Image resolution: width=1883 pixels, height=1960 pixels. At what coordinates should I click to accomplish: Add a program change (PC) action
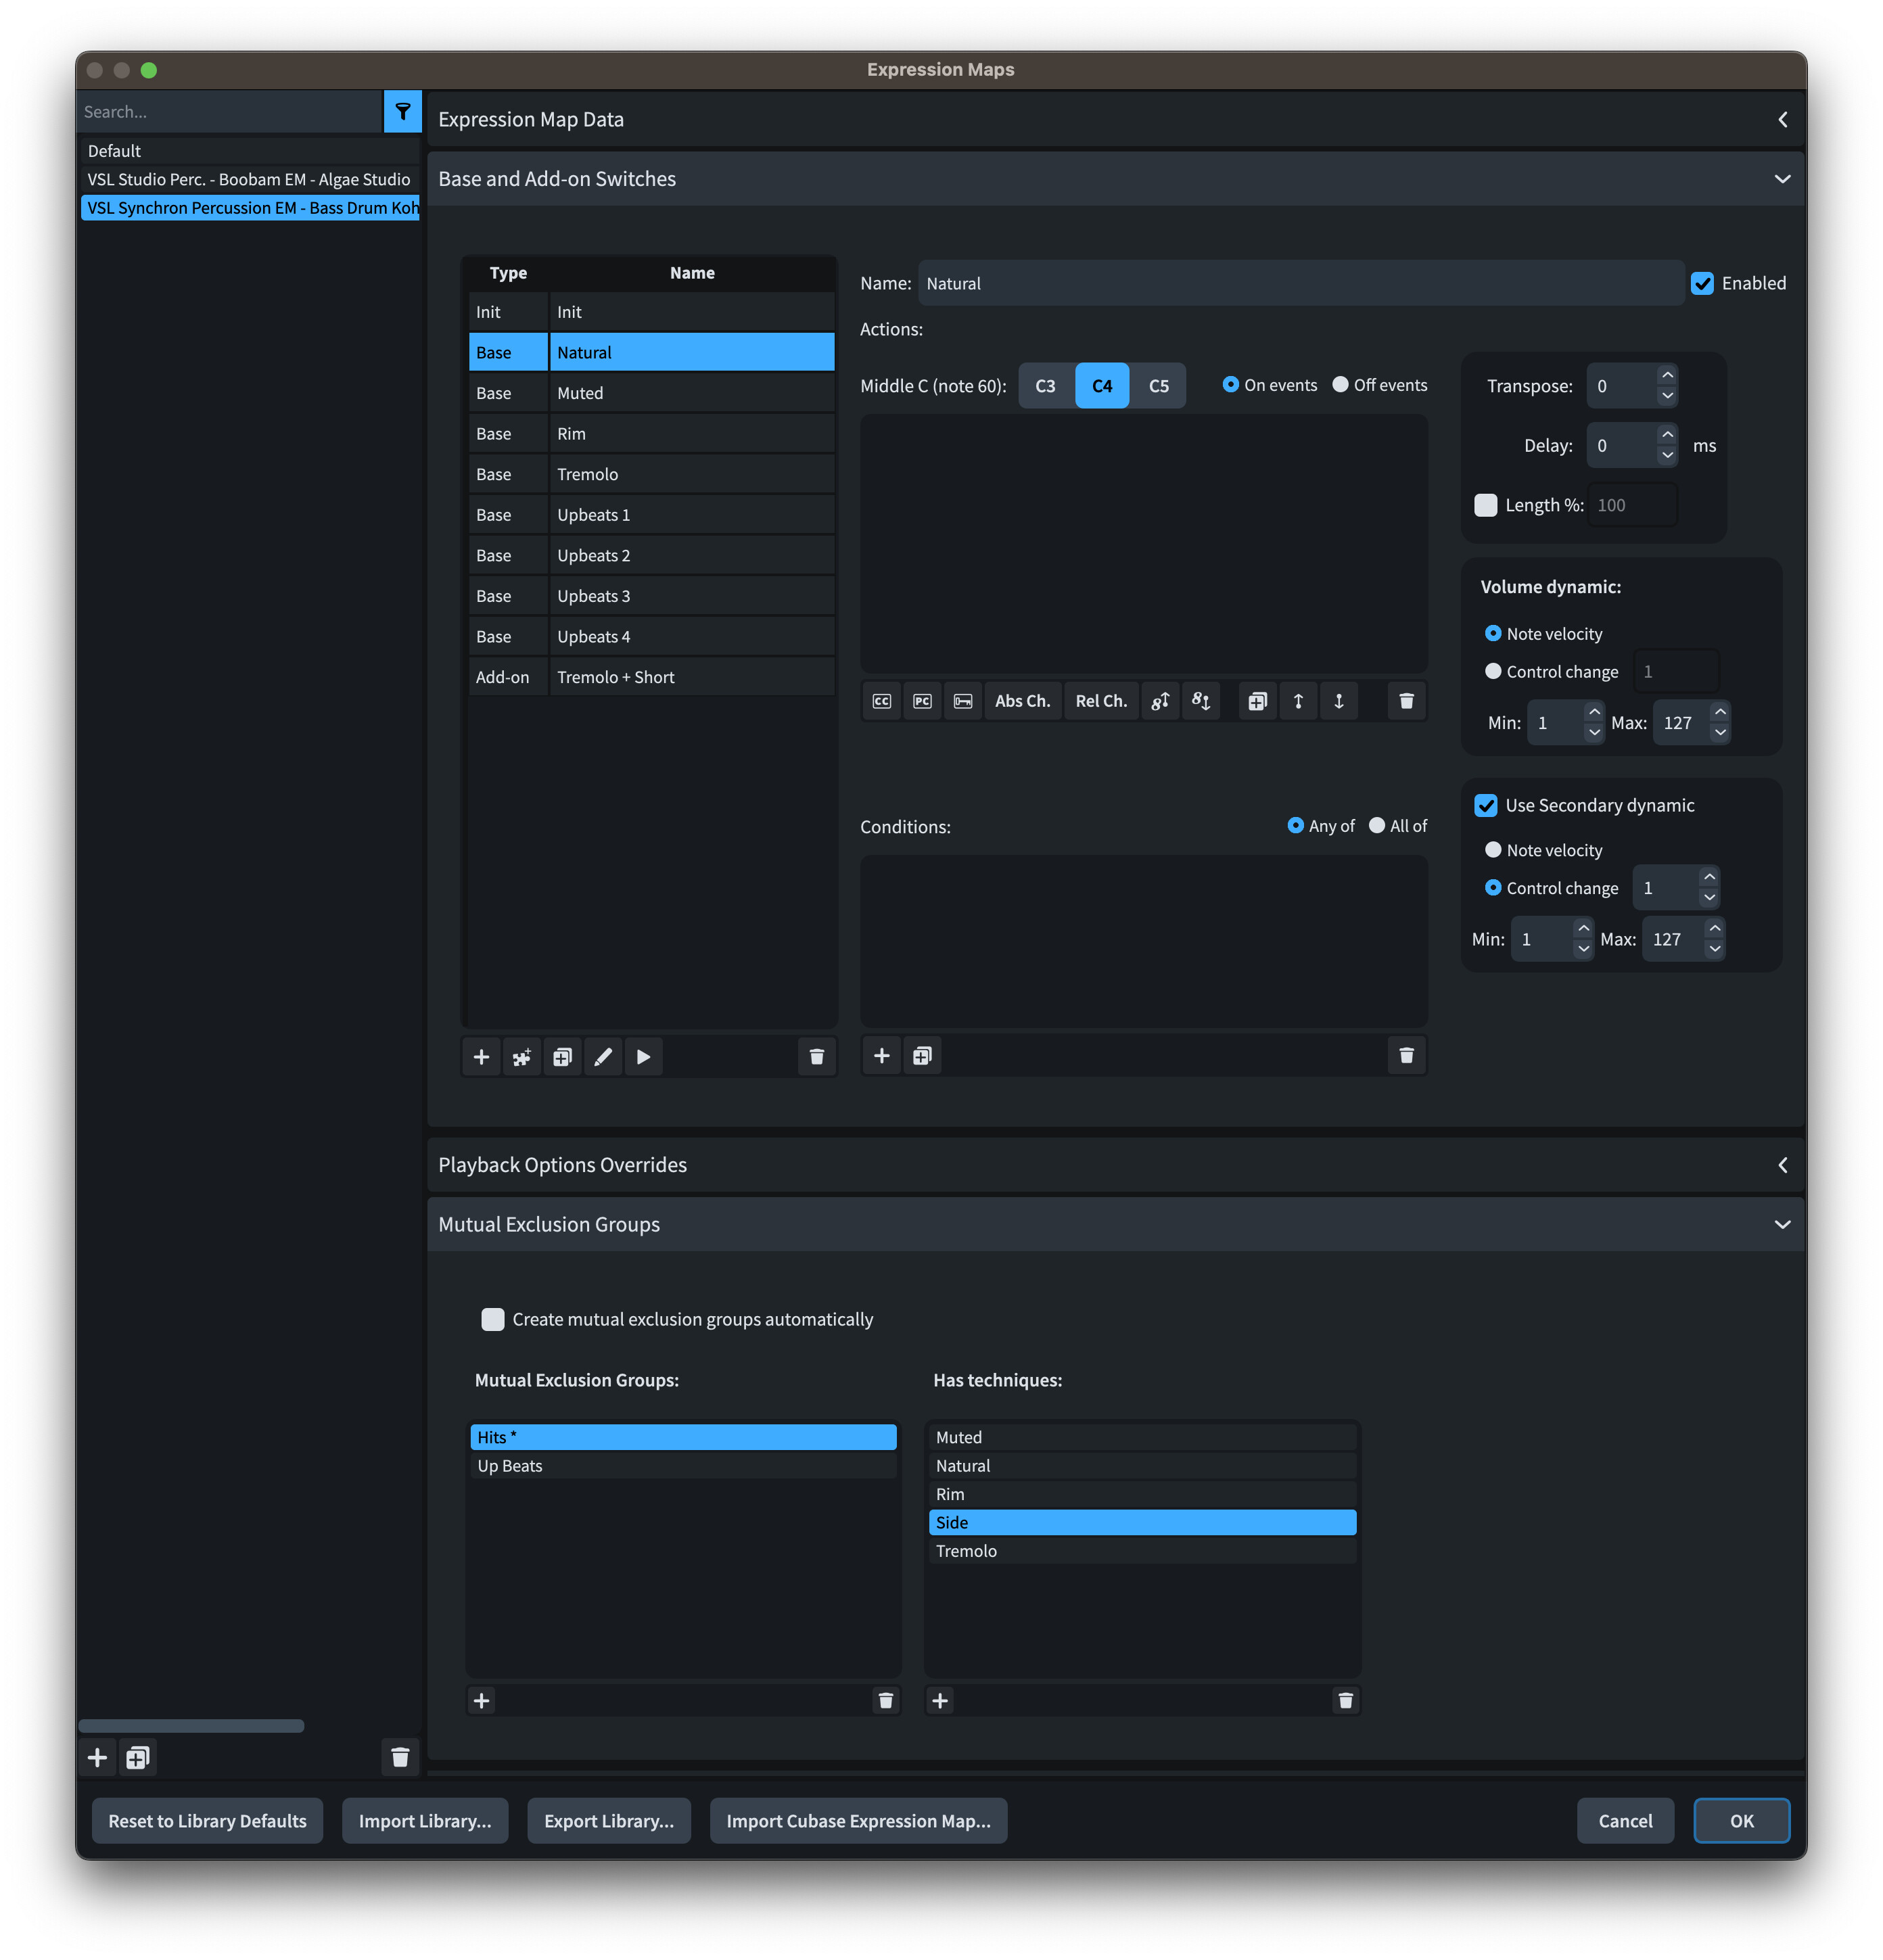coord(922,701)
